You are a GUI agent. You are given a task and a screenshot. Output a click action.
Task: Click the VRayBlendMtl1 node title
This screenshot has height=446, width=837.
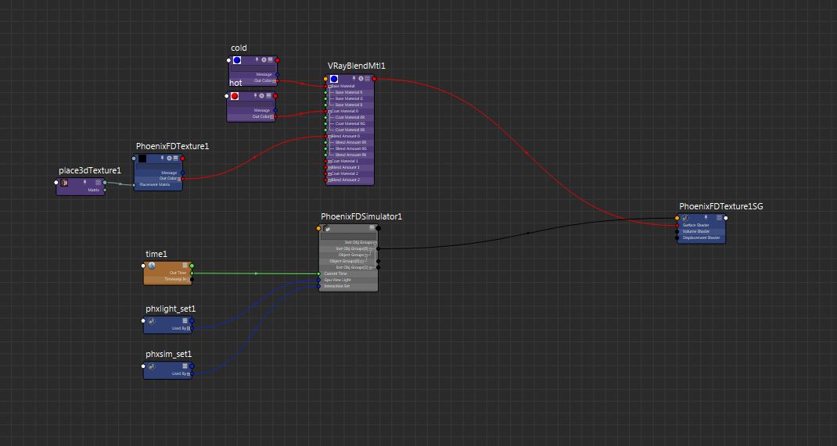point(357,66)
